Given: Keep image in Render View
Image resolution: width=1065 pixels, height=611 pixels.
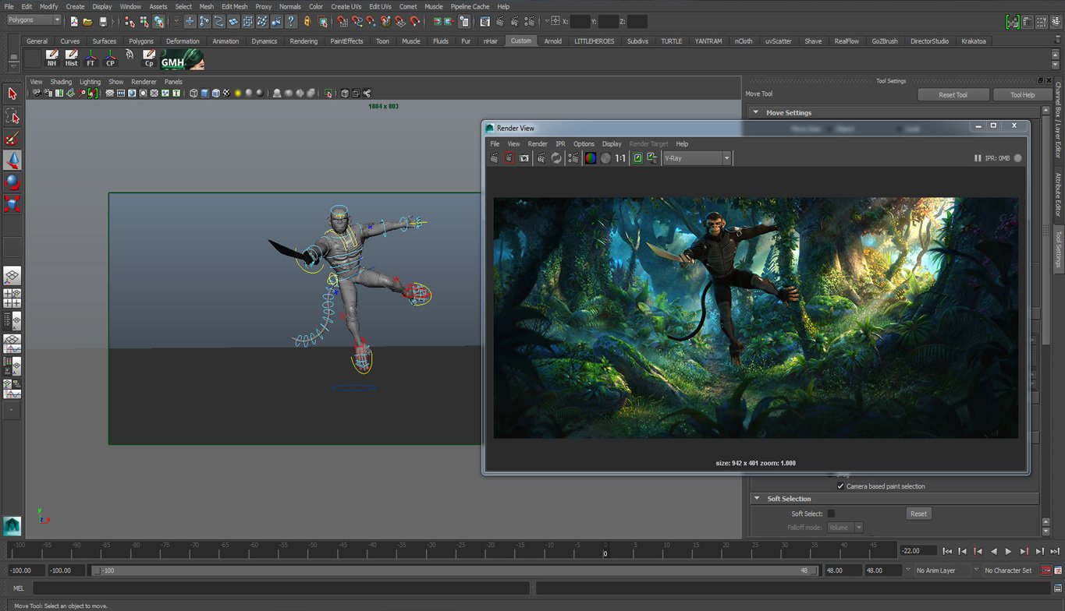Looking at the screenshot, I should (637, 158).
